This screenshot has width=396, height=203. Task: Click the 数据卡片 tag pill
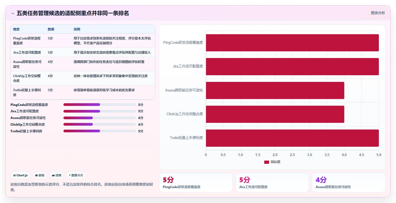76,175
